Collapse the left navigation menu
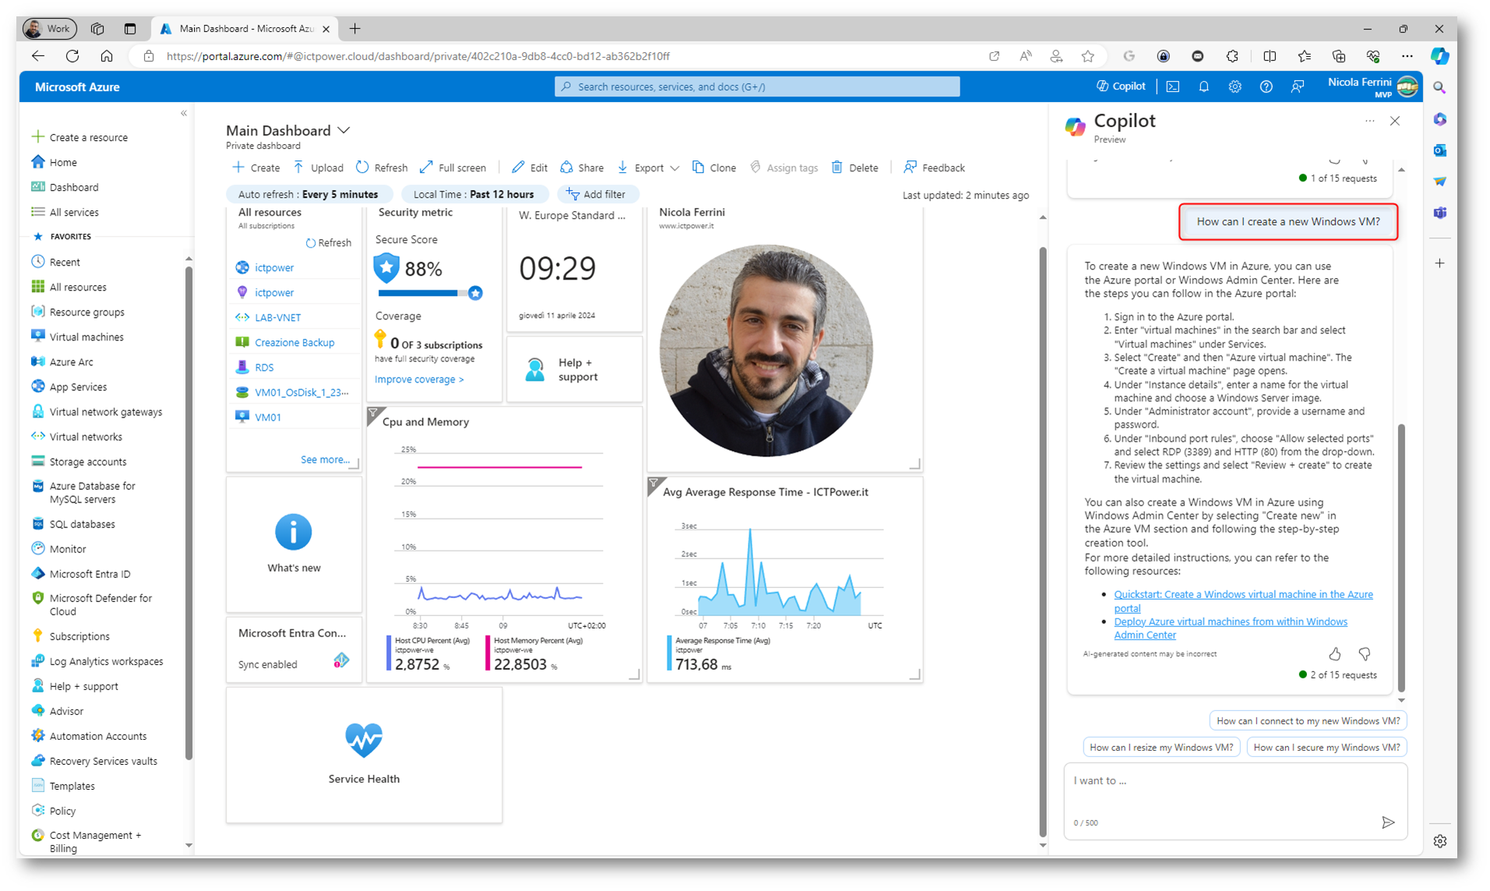This screenshot has height=891, width=1490. pyautogui.click(x=184, y=114)
